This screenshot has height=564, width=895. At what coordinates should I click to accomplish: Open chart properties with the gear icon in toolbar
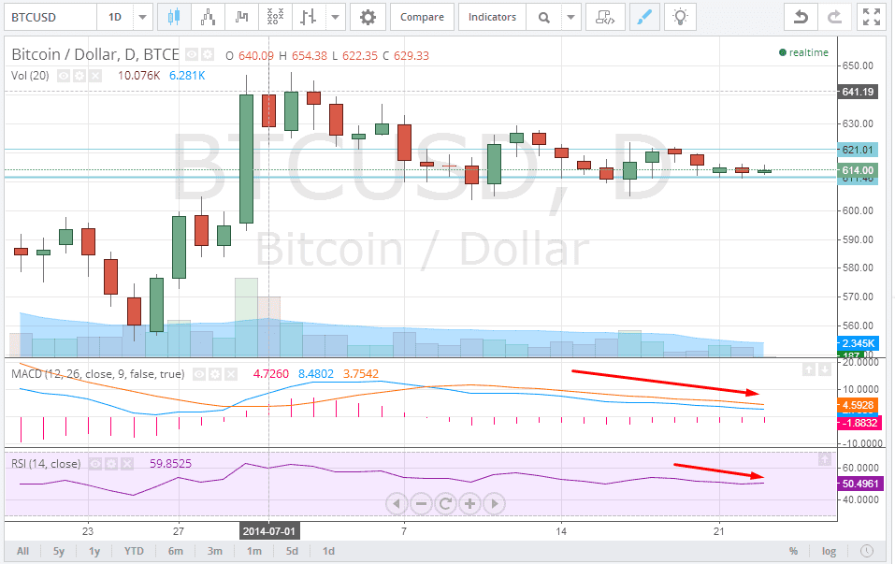tap(368, 17)
